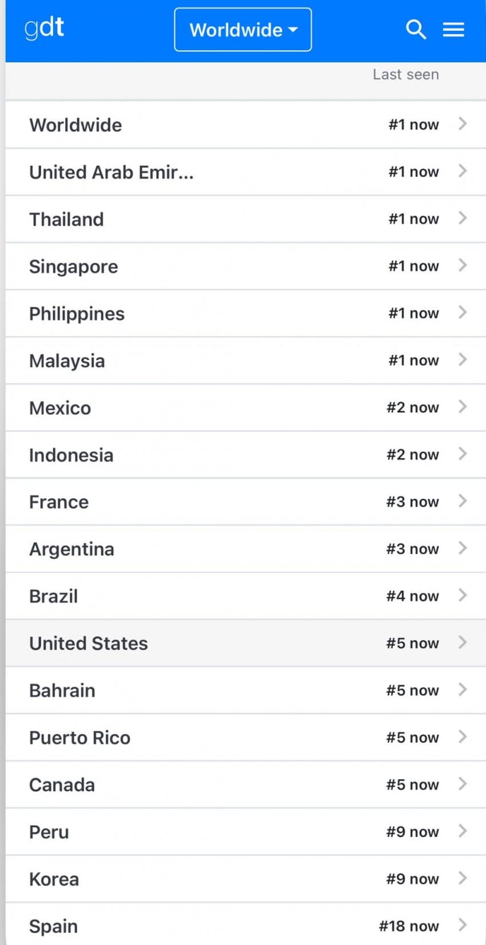Select Singapore from the country list
The height and width of the screenshot is (945, 486).
(x=74, y=266)
